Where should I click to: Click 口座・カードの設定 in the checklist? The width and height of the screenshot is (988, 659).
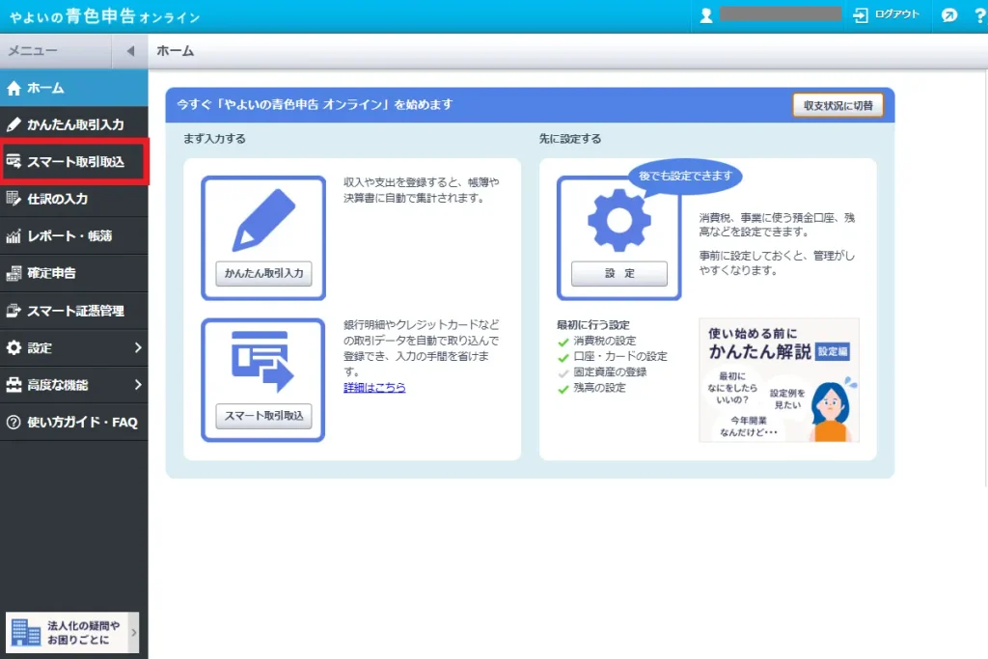point(620,357)
